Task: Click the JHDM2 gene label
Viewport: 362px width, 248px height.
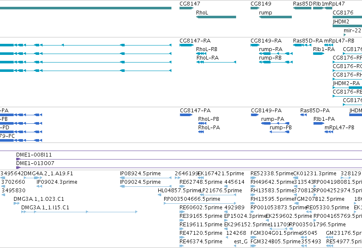Action: [341, 22]
